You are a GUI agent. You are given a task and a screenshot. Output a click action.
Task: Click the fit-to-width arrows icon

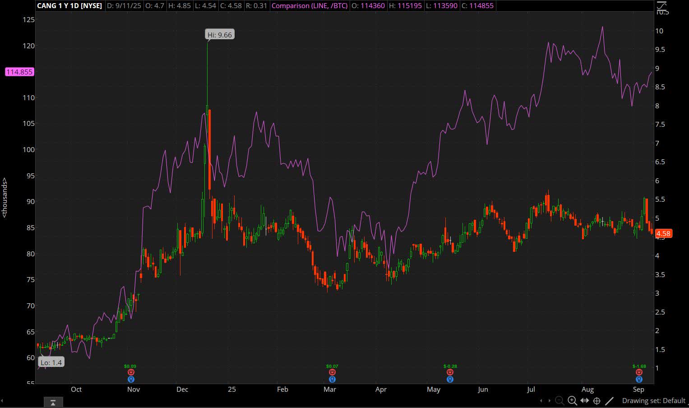[x=584, y=401]
